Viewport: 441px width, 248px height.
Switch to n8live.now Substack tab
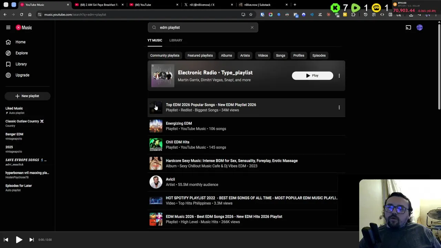pyautogui.click(x=263, y=5)
